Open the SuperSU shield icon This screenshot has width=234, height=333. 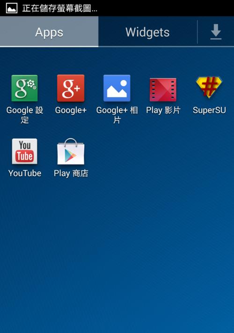[209, 88]
